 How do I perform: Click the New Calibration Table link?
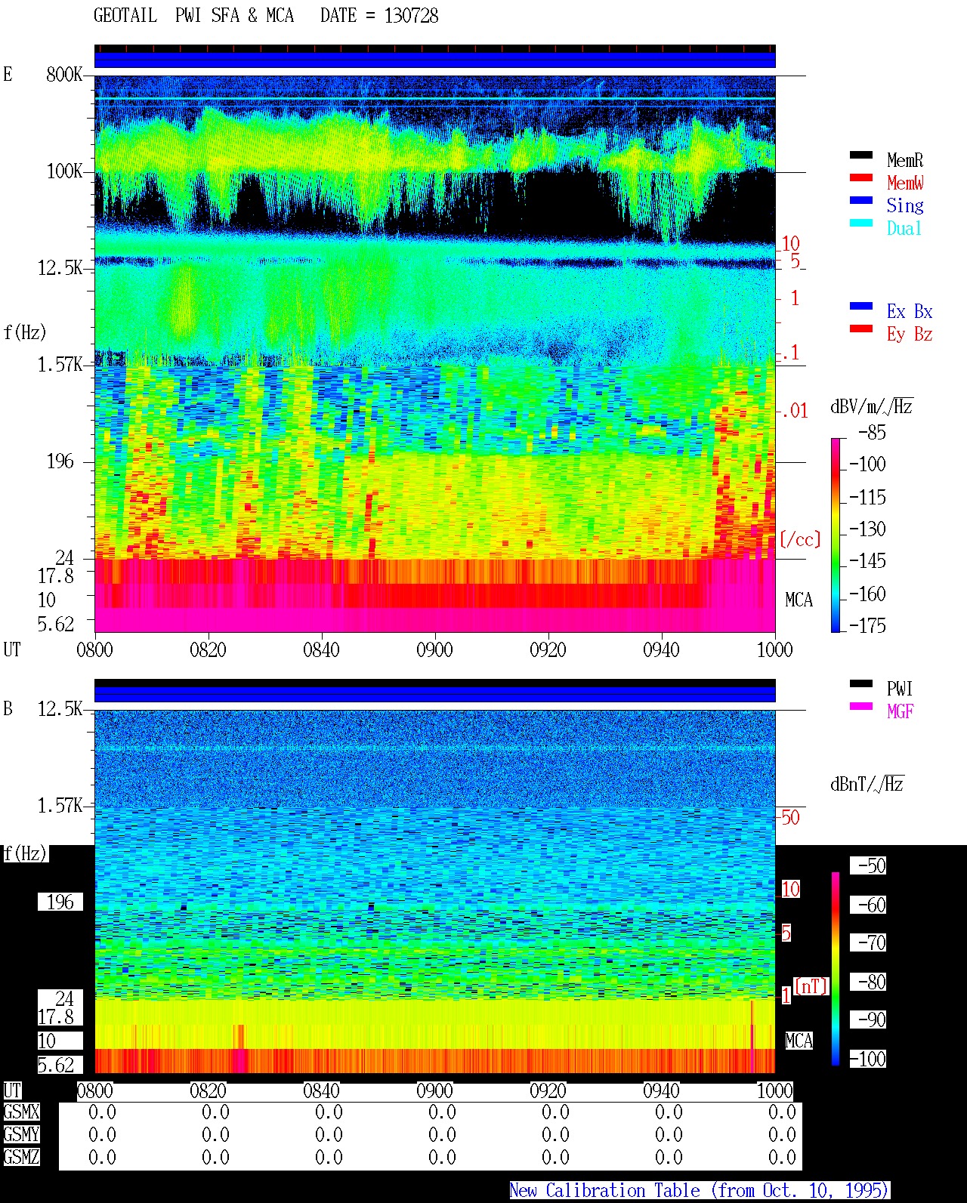click(700, 1191)
